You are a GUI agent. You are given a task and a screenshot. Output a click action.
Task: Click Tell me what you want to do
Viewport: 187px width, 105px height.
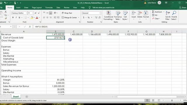tap(103, 8)
